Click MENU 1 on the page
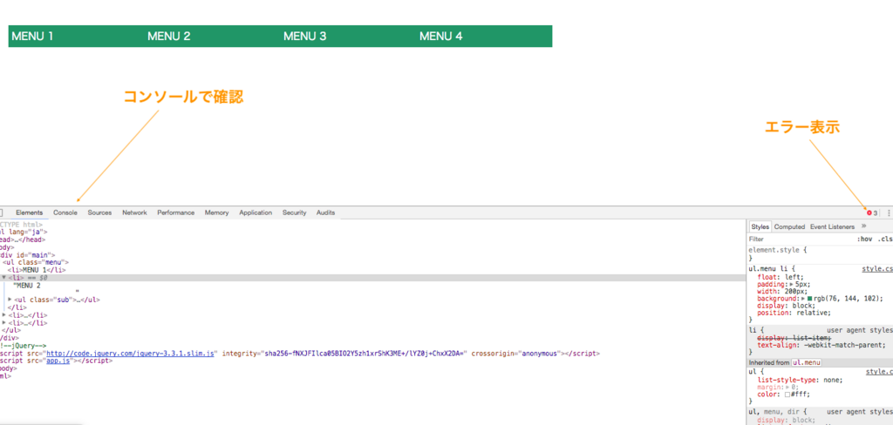Image resolution: width=893 pixels, height=425 pixels. click(32, 37)
